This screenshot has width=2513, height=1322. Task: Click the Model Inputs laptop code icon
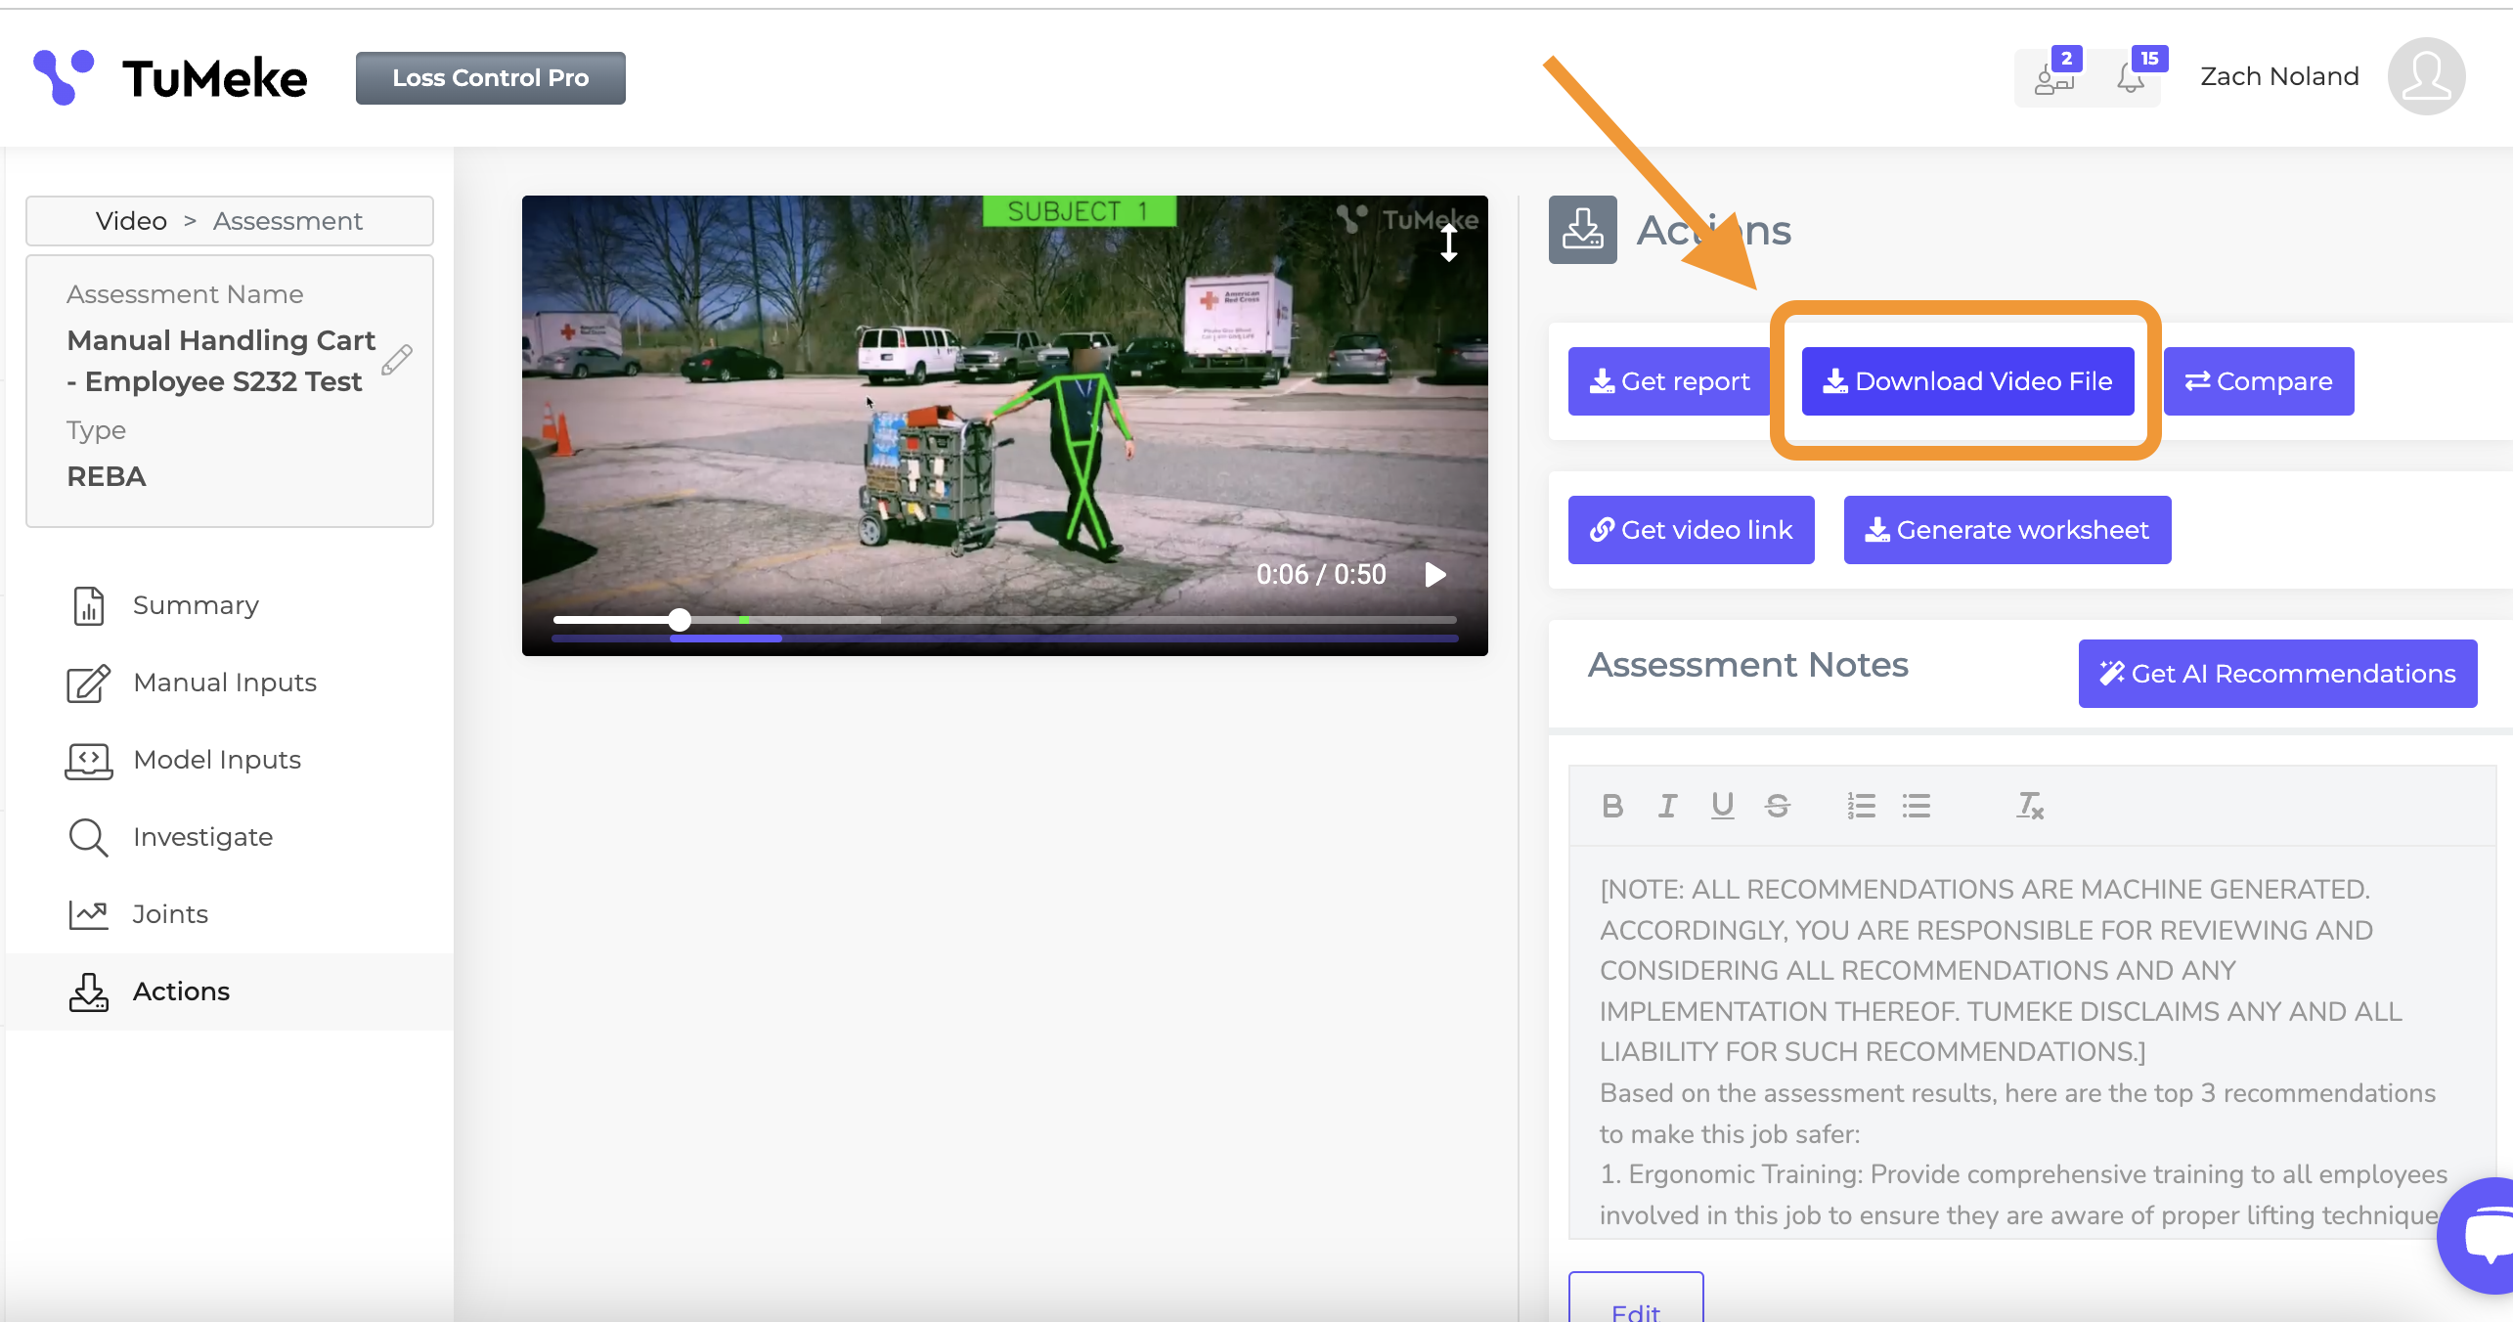coord(89,760)
